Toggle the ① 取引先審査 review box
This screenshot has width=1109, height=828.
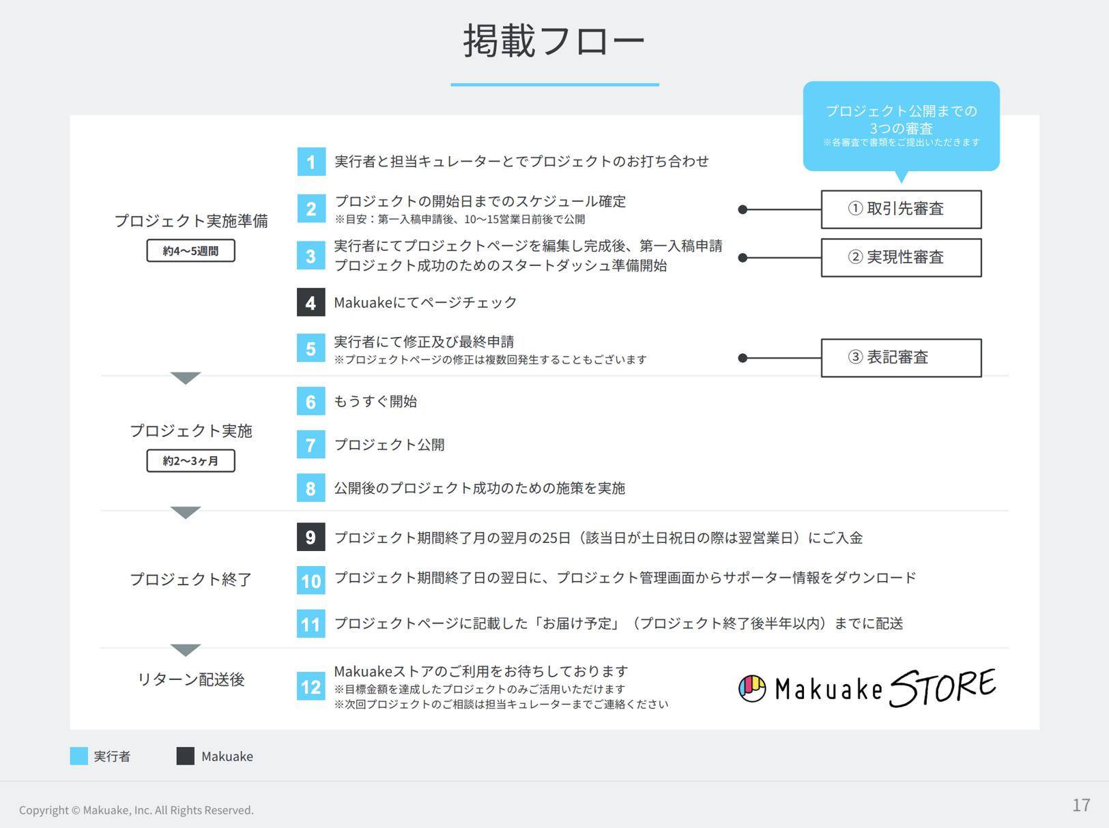[x=900, y=209]
